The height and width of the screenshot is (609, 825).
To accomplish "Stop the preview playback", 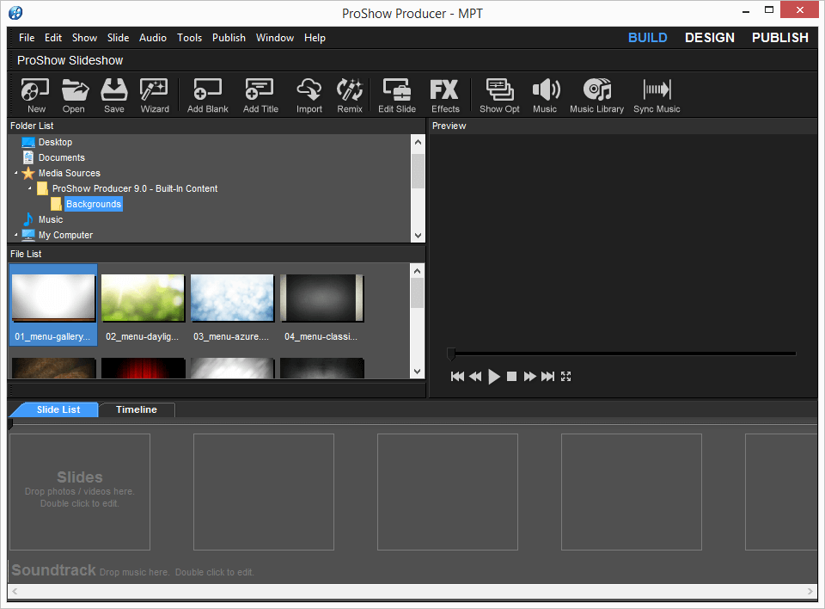I will coord(511,376).
